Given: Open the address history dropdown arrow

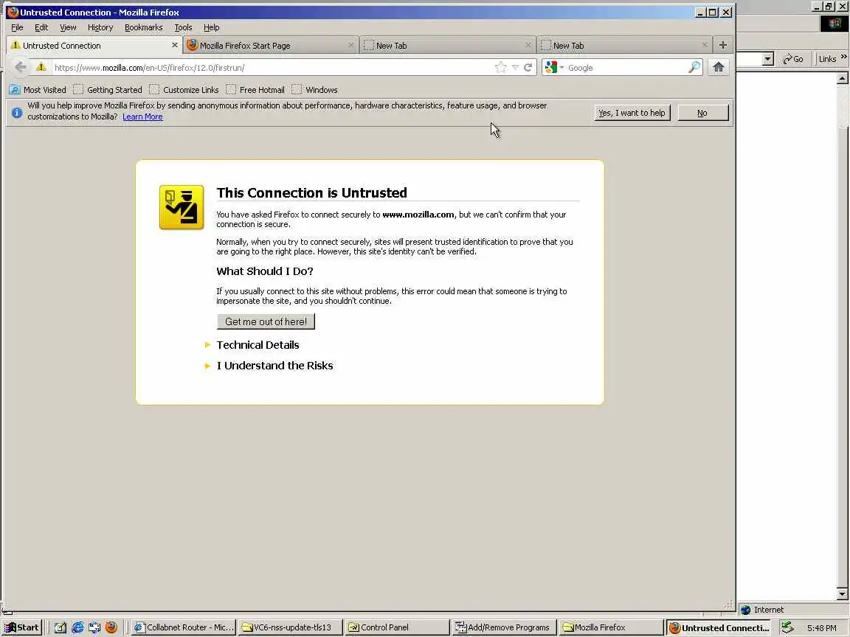Looking at the screenshot, I should click(x=515, y=67).
